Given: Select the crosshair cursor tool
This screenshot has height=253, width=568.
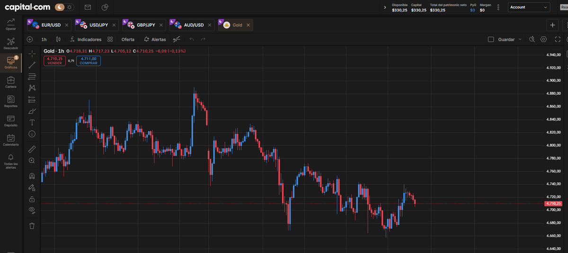Looking at the screenshot, I should point(32,53).
